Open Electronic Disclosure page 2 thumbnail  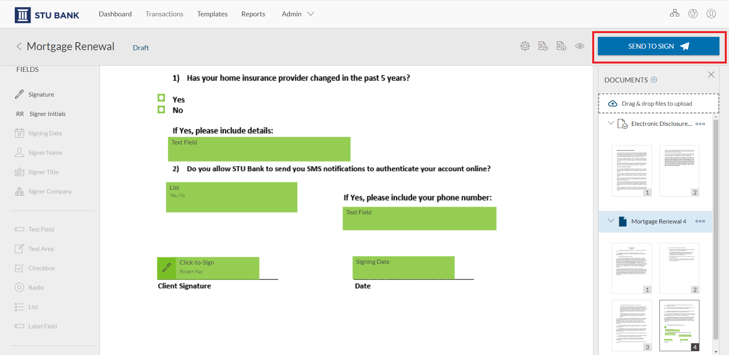(679, 171)
